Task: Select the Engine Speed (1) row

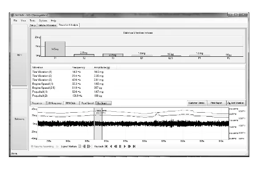Action: point(138,84)
